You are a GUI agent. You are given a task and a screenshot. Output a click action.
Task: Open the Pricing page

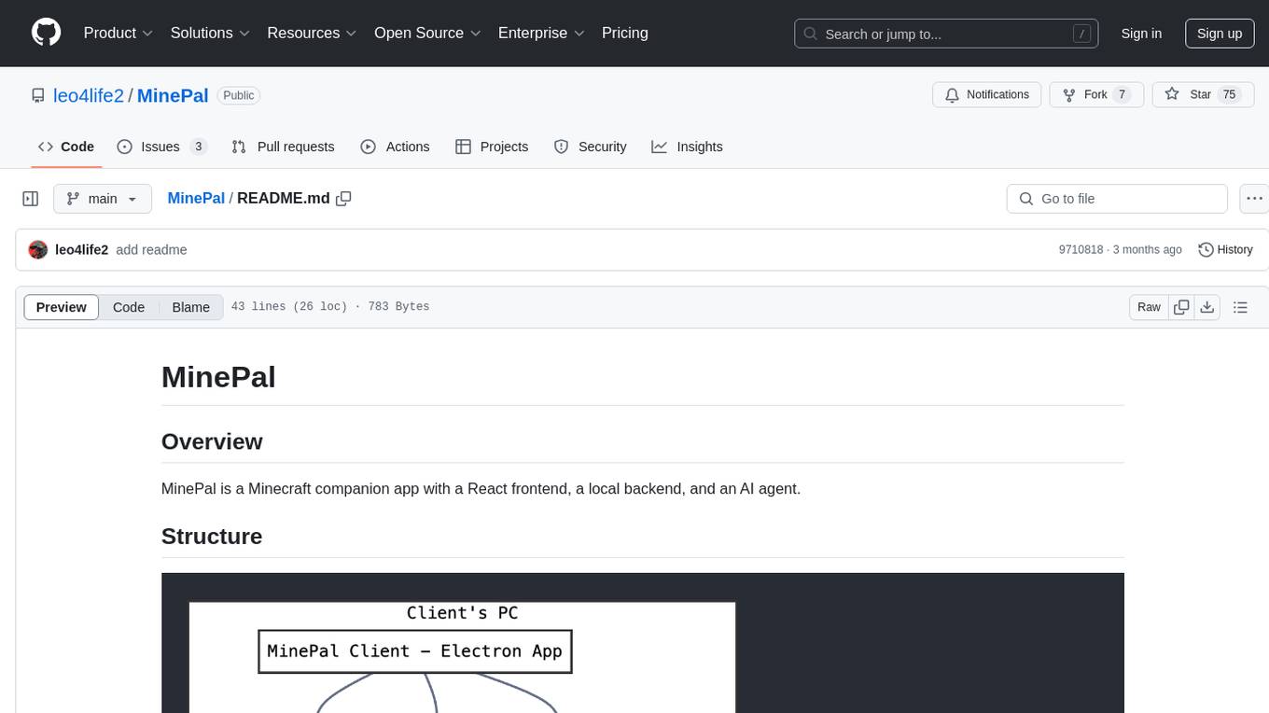625,33
